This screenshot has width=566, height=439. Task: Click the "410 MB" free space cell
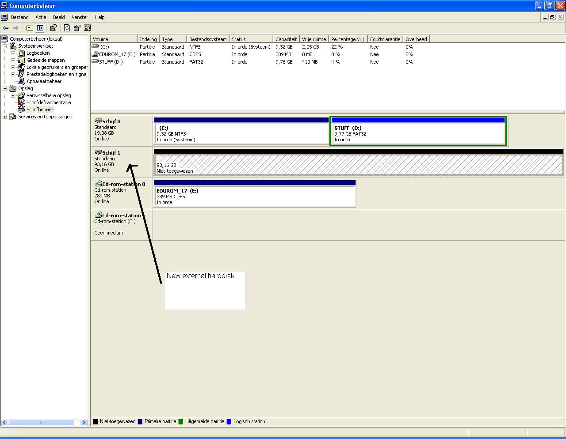click(310, 62)
